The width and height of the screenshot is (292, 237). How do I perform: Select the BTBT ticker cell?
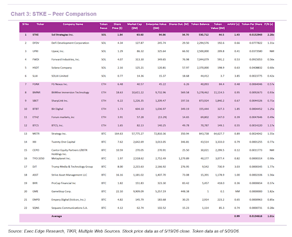36,109
